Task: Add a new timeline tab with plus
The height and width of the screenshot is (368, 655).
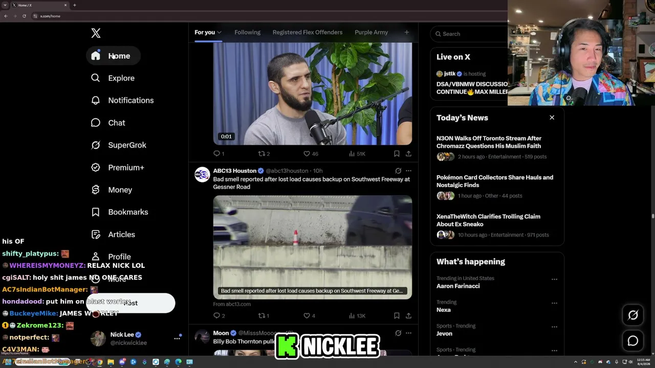Action: tap(407, 32)
